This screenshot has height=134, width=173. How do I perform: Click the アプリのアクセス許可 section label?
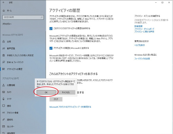(11, 79)
